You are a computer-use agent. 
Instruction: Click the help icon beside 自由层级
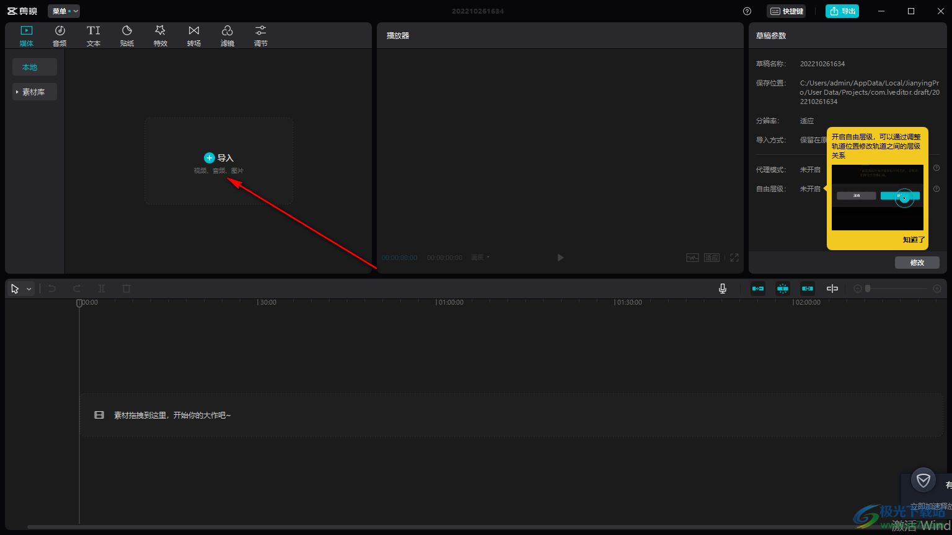pyautogui.click(x=937, y=189)
